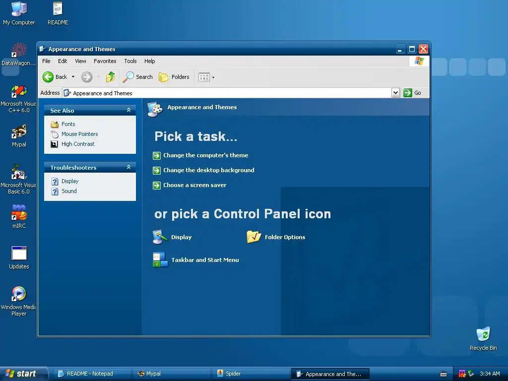Click the Mouse Pointers link text

pyautogui.click(x=80, y=134)
